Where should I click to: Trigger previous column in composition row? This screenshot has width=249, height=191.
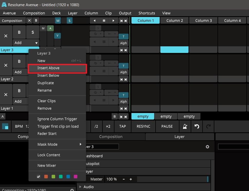coord(121,21)
